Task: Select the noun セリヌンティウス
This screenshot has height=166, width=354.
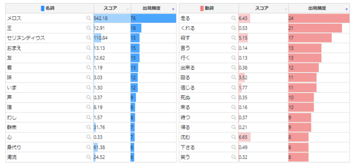Action: (26, 38)
